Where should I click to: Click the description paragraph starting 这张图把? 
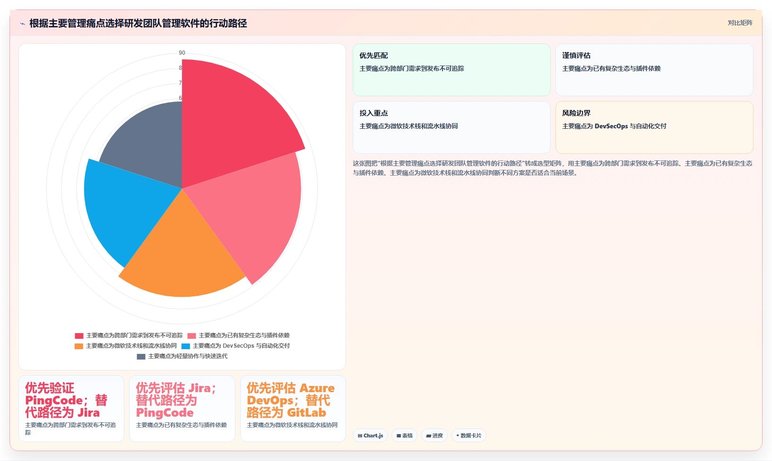(553, 168)
